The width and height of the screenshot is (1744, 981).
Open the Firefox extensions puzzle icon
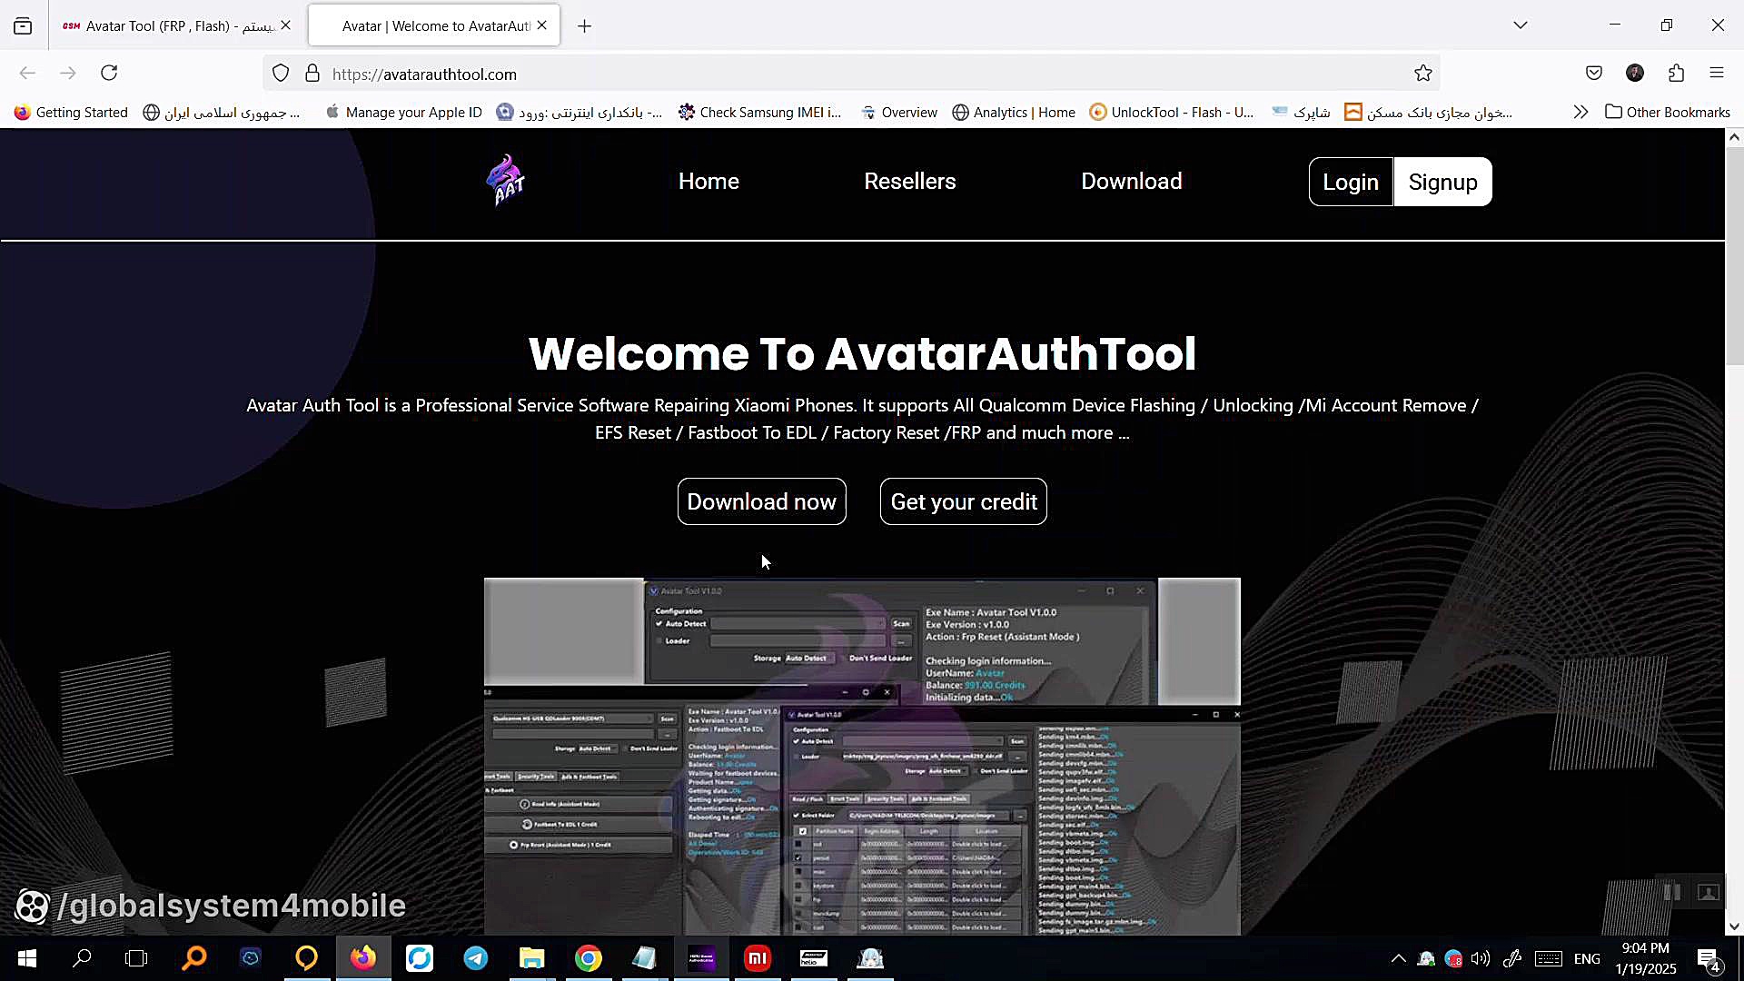coord(1676,74)
